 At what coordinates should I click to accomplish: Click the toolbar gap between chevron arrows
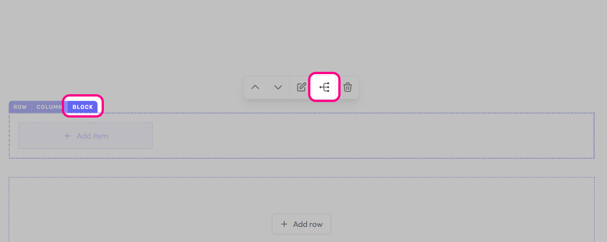click(267, 87)
